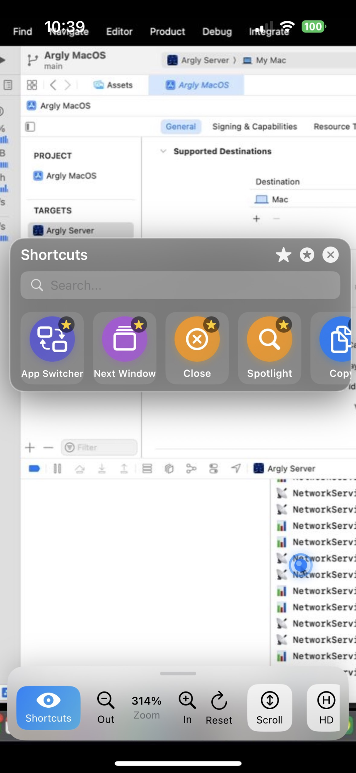Reset the zoom level
This screenshot has width=356, height=773.
219,708
